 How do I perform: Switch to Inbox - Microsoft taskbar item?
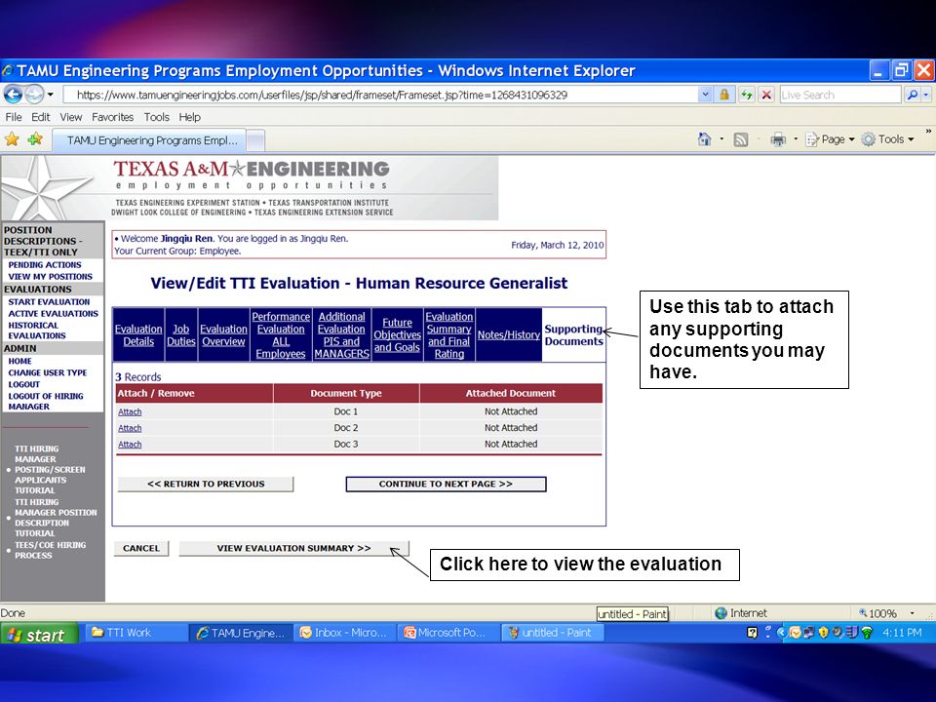pos(344,633)
